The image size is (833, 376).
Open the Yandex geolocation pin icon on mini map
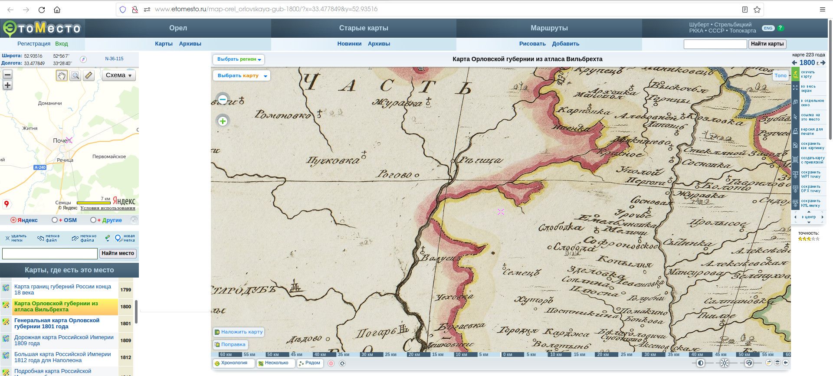point(7,204)
